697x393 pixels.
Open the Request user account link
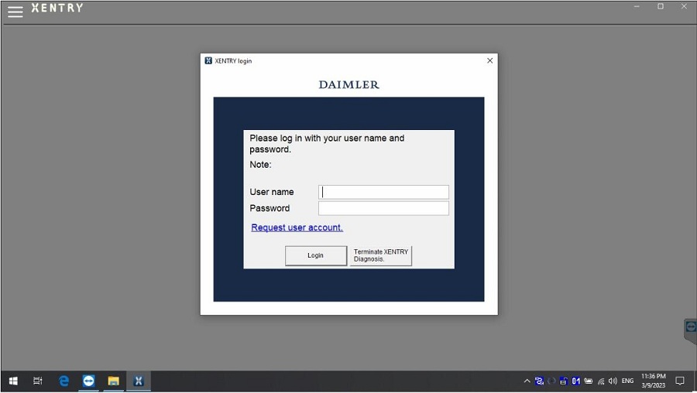297,227
